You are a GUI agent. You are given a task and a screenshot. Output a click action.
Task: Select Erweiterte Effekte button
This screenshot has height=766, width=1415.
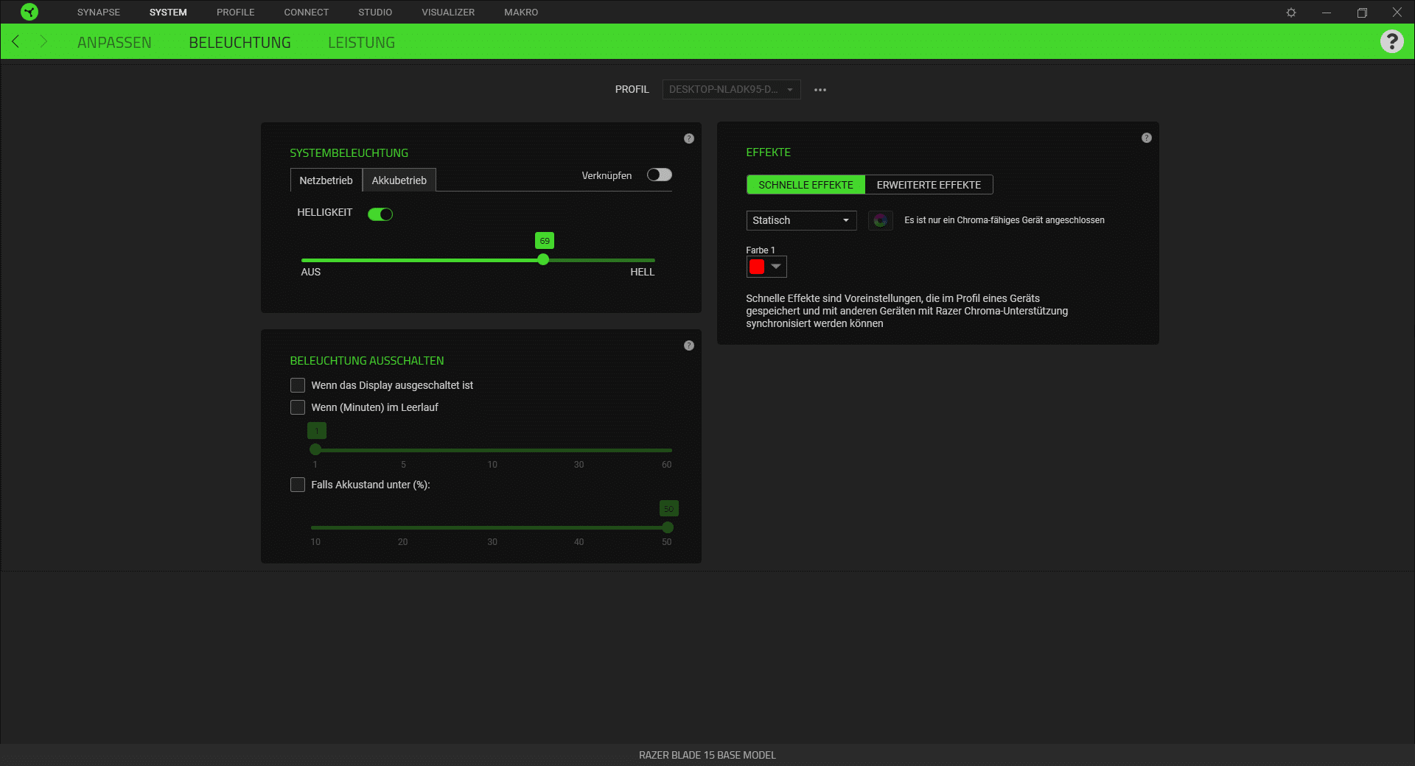point(928,185)
